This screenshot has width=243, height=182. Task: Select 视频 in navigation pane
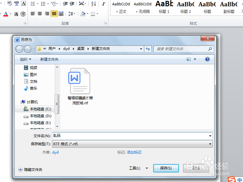pos(31,68)
